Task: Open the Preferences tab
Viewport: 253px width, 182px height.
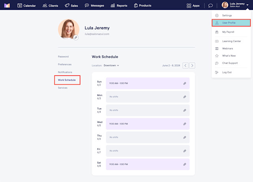Action: click(x=64, y=64)
